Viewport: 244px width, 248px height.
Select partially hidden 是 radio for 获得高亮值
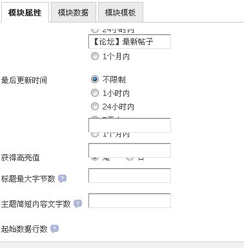95,158
